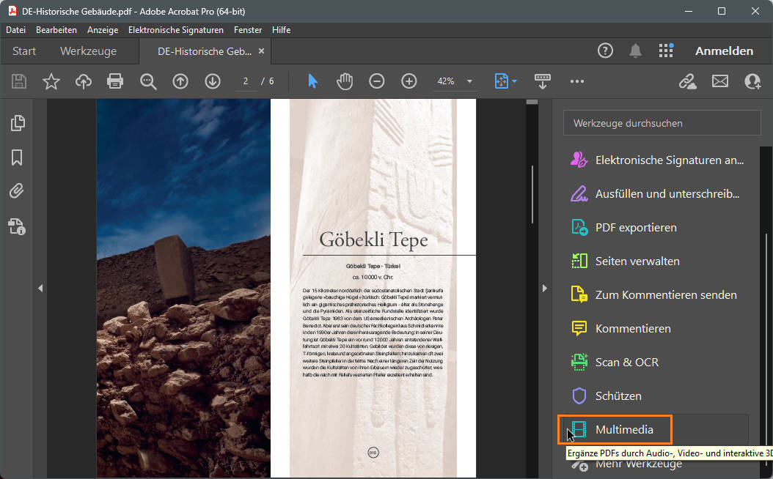
Task: Open the scrolling mode keyboard-arrow icon
Action: [542, 81]
